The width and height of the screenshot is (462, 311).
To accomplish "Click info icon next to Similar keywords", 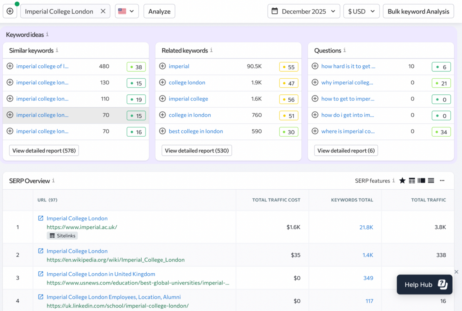I will [57, 50].
